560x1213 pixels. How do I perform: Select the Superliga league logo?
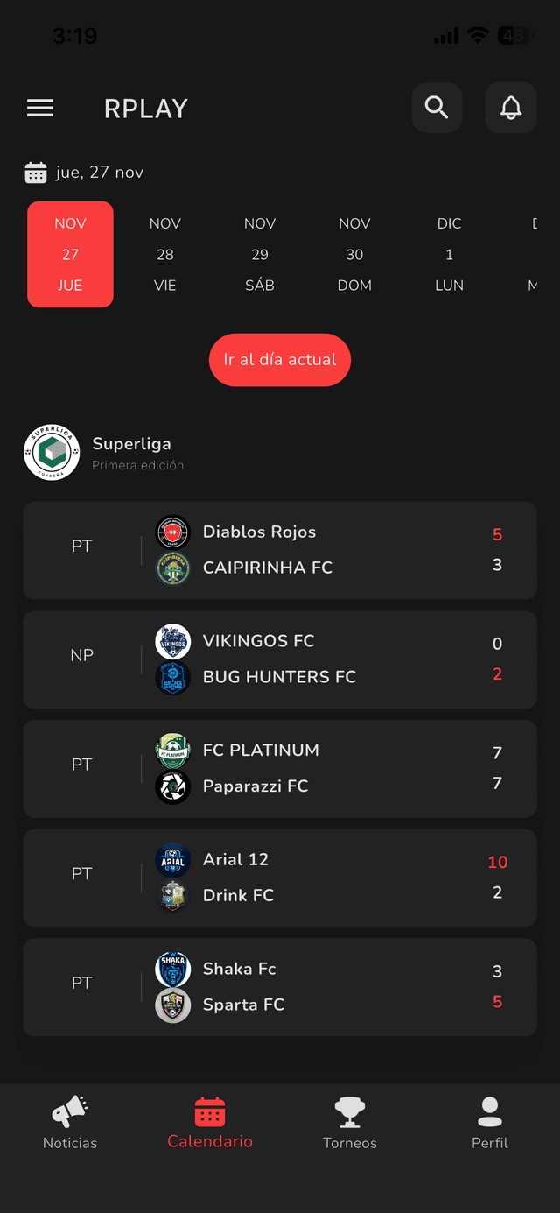coord(52,453)
